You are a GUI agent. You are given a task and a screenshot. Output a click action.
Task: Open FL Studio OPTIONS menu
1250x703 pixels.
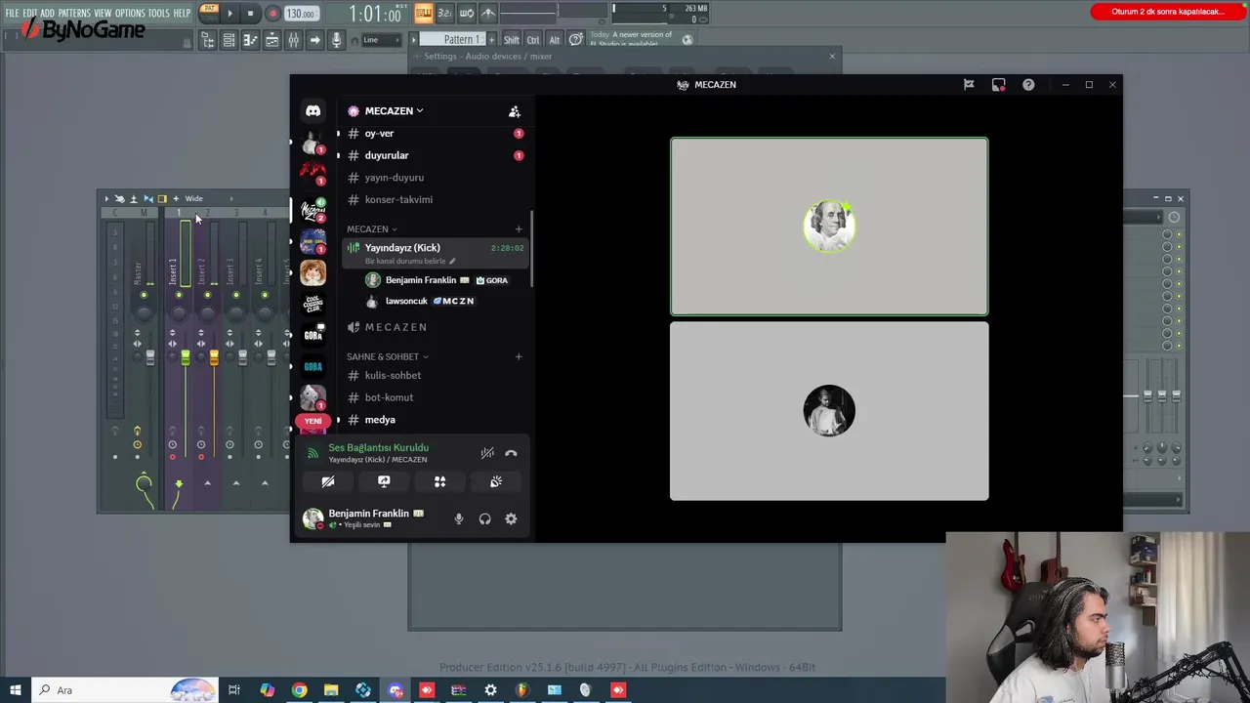130,14
